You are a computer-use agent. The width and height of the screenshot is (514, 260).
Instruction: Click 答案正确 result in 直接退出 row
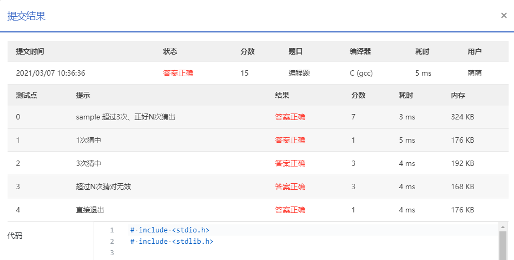click(290, 210)
